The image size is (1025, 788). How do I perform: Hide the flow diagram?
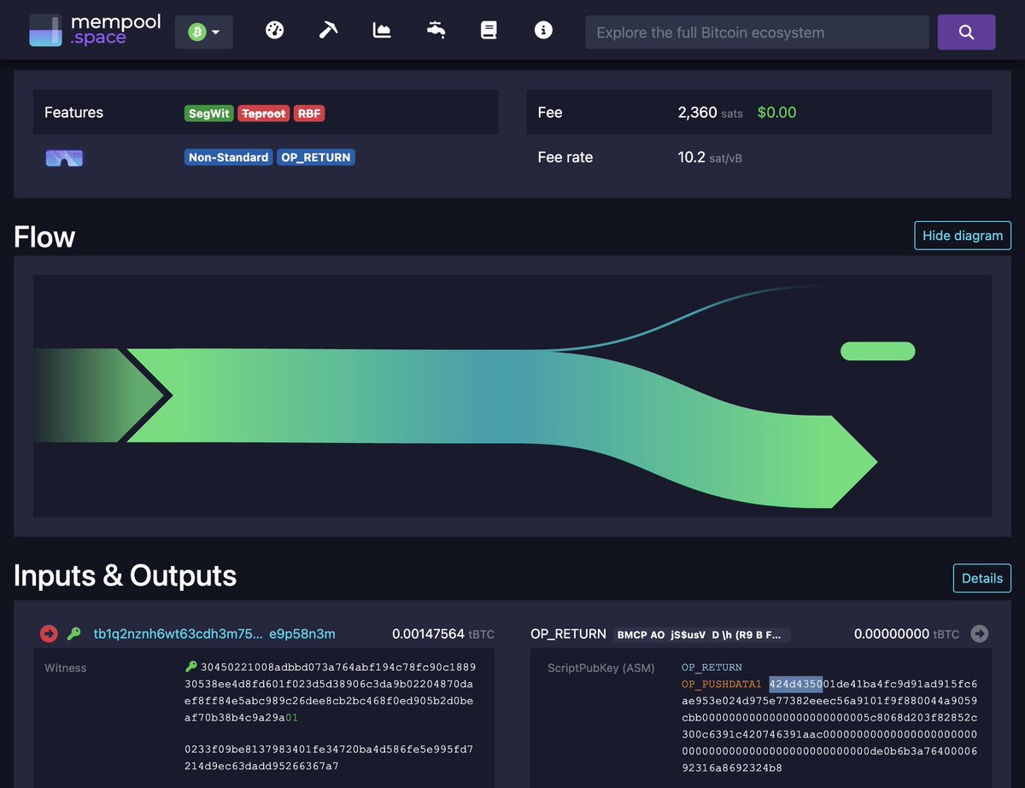[x=963, y=236]
